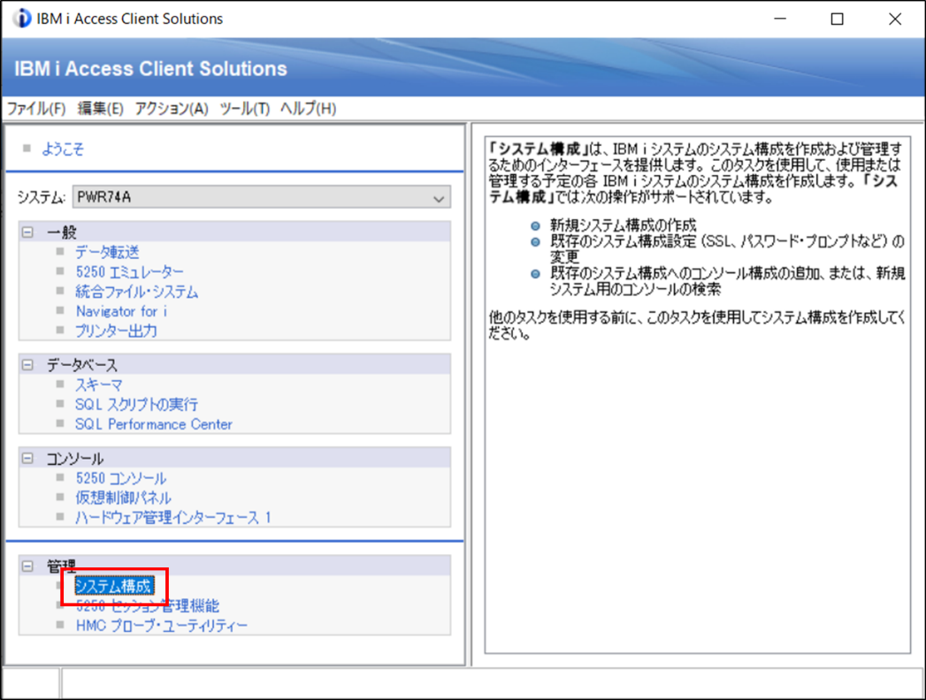Open 5250 セッション管理機能
This screenshot has width=926, height=700.
(x=147, y=605)
